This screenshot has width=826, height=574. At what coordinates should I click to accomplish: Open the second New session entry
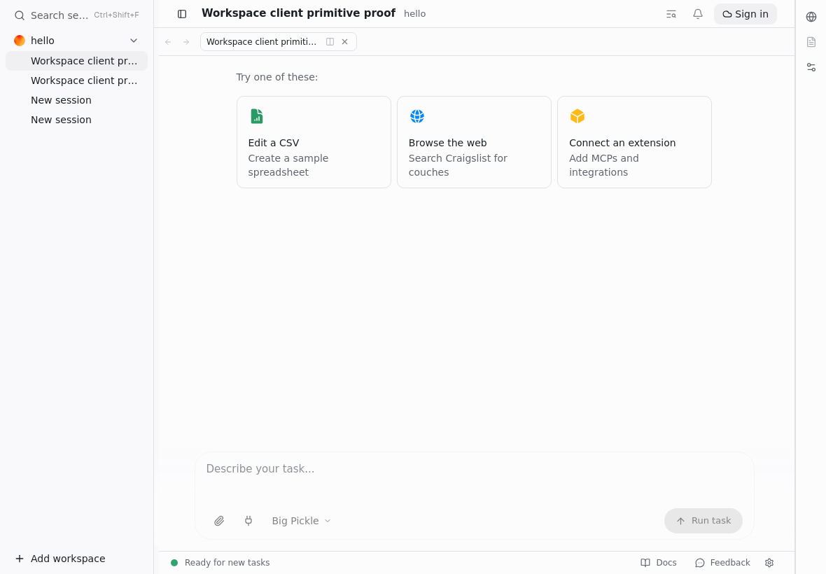tap(76, 120)
